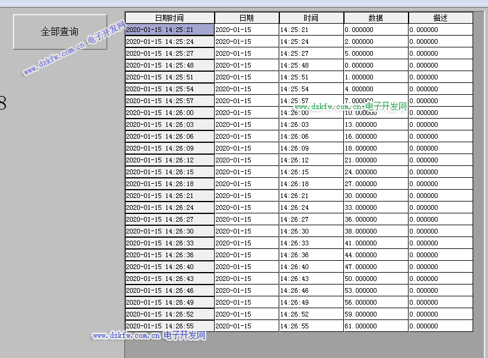The height and width of the screenshot is (358, 488).
Task: Click the data cell 21.000000
Action: click(x=376, y=160)
